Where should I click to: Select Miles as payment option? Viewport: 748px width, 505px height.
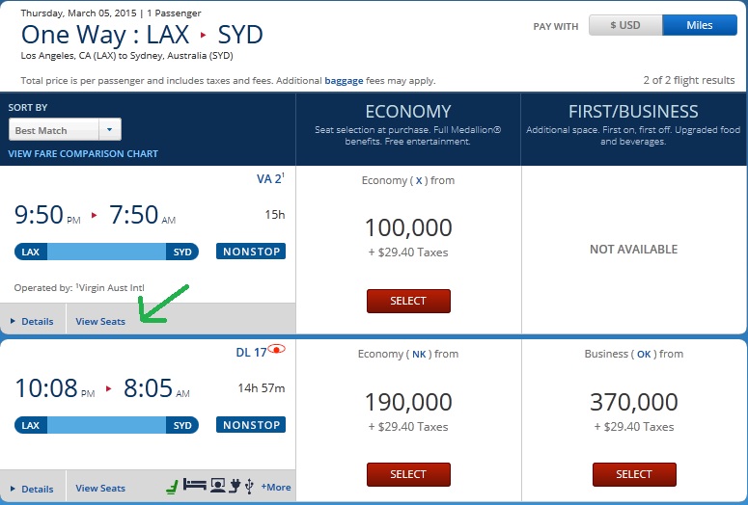(699, 25)
